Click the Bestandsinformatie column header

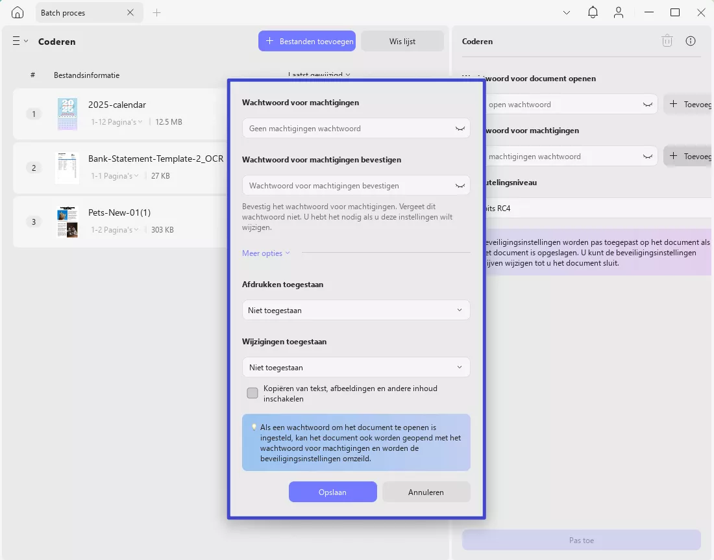pyautogui.click(x=86, y=75)
